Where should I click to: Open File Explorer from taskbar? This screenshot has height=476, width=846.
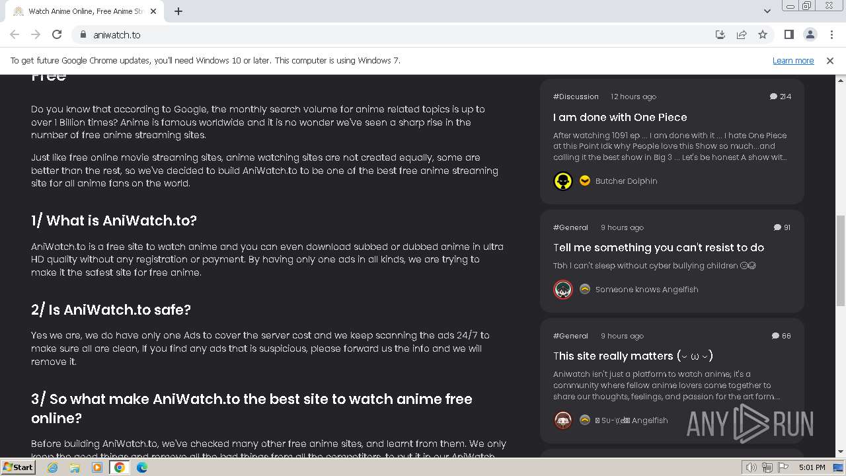75,467
